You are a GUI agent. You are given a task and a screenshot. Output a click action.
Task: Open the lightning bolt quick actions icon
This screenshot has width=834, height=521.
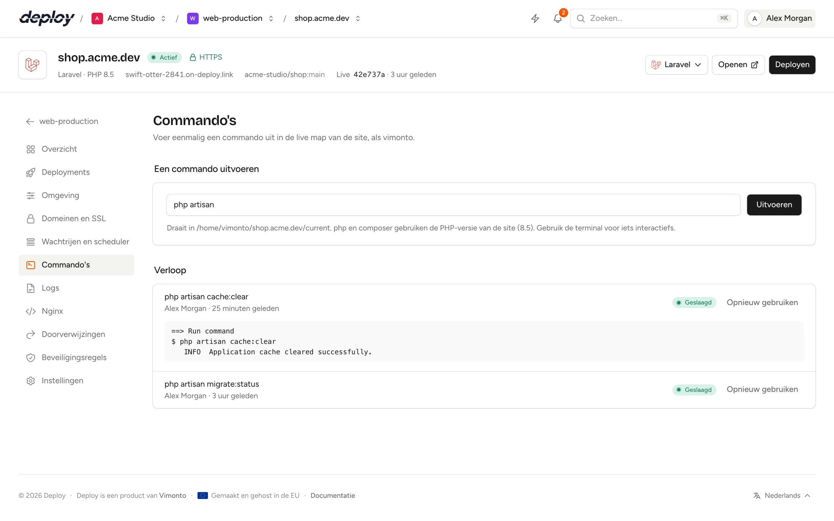(535, 18)
